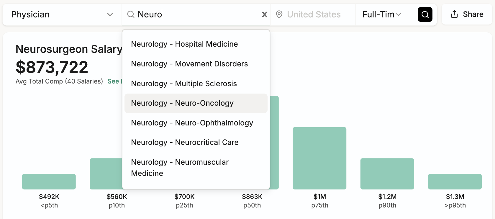The image size is (495, 219).
Task: Open the green See link
Action: (114, 81)
